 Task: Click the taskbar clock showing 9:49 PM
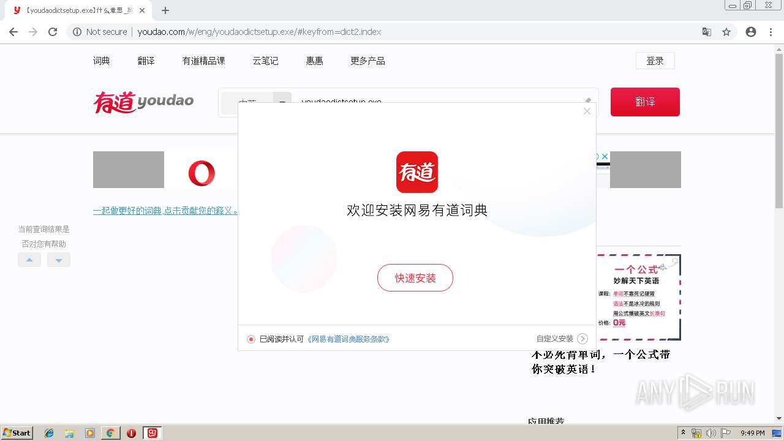[753, 433]
